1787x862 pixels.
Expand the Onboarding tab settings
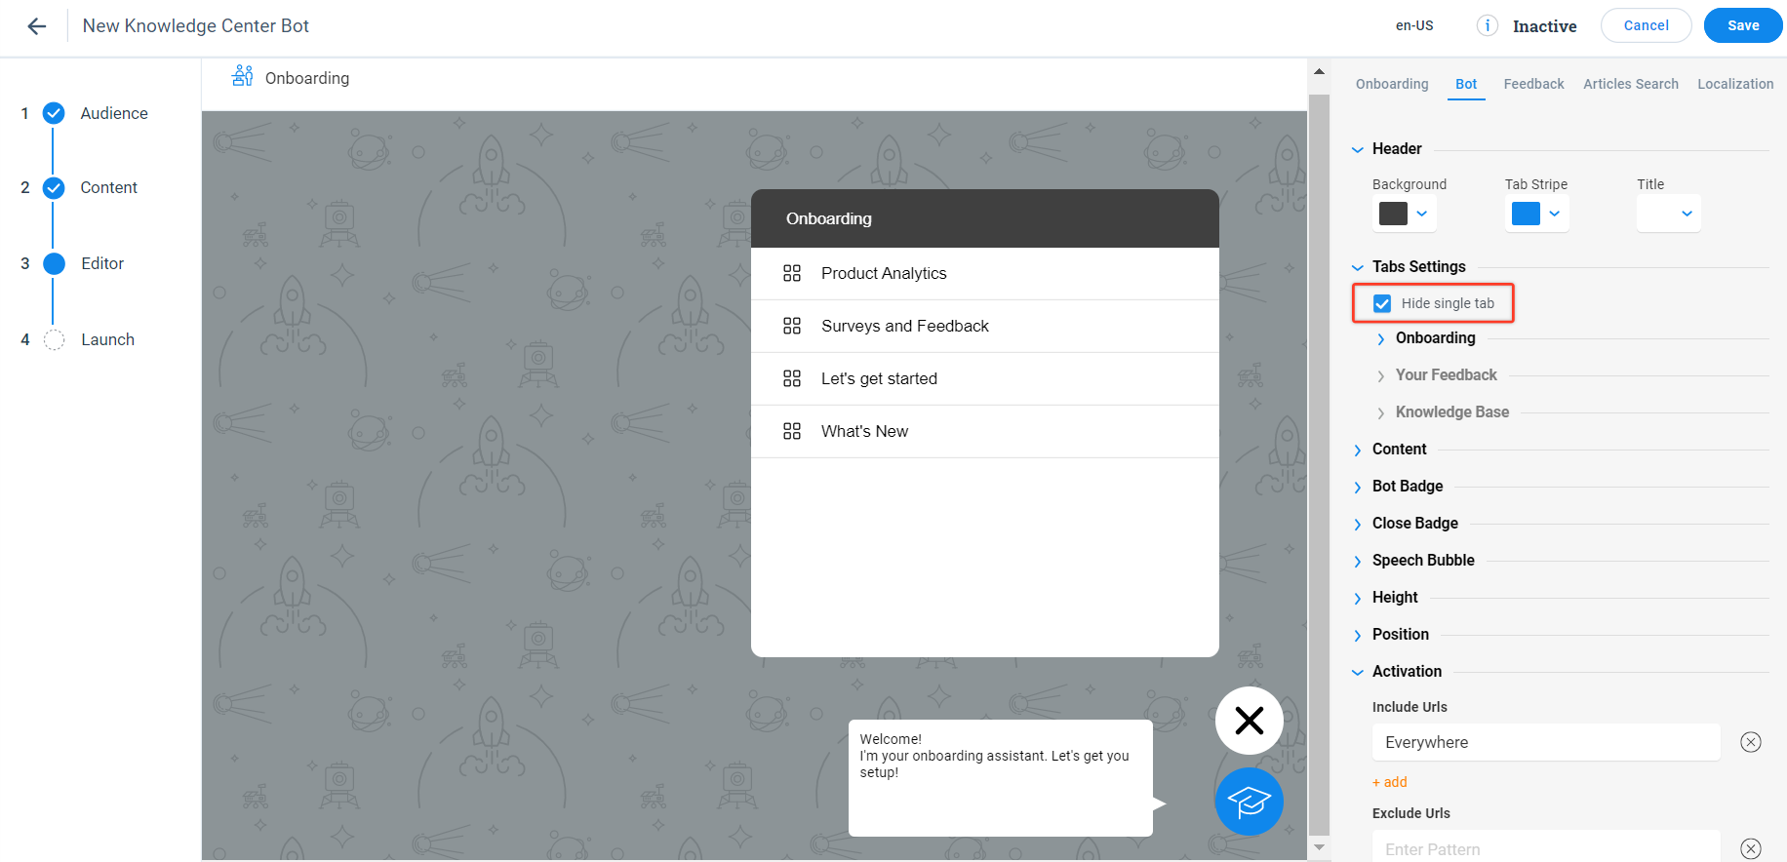pyautogui.click(x=1380, y=338)
